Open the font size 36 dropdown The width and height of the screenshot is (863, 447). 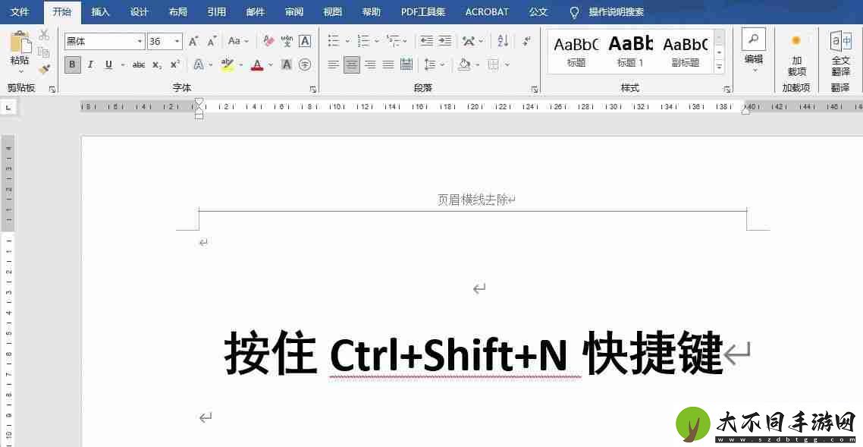tap(177, 41)
